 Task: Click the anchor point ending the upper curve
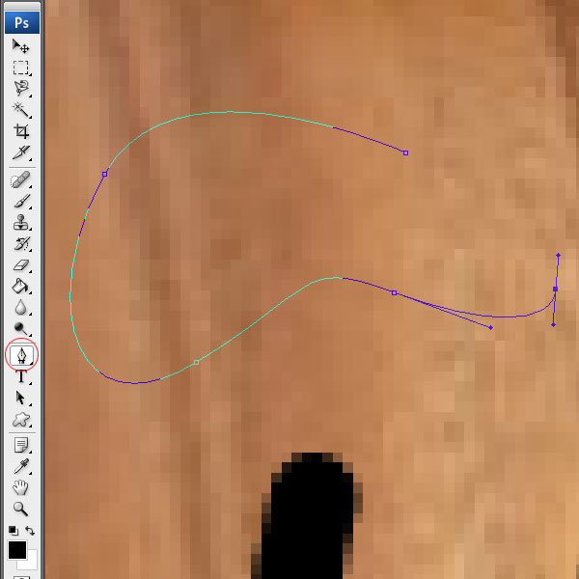405,152
